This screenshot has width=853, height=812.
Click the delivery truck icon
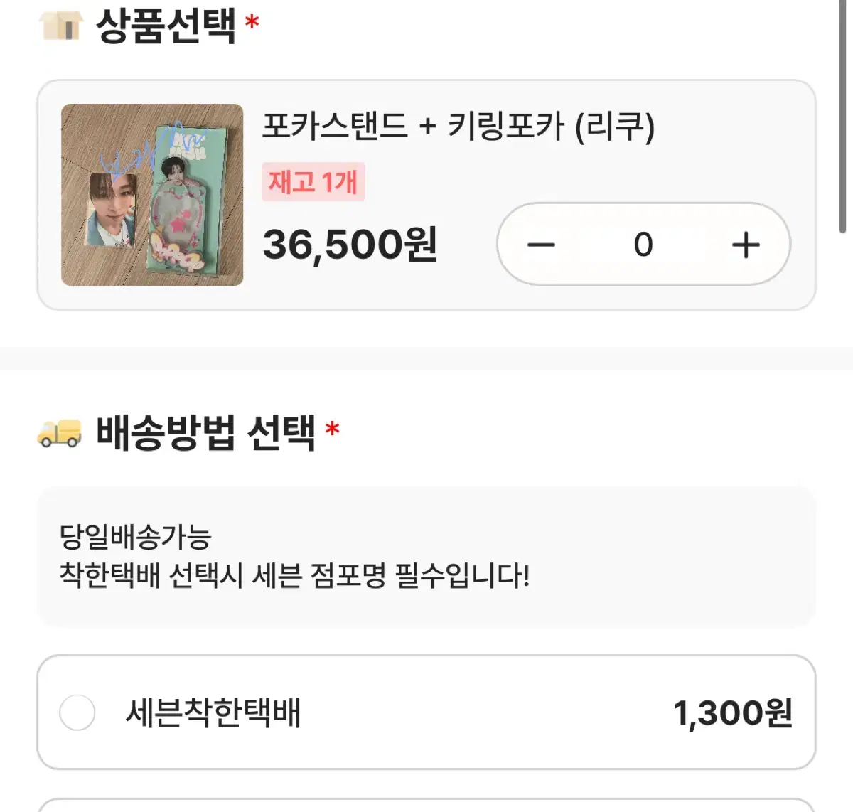60,432
